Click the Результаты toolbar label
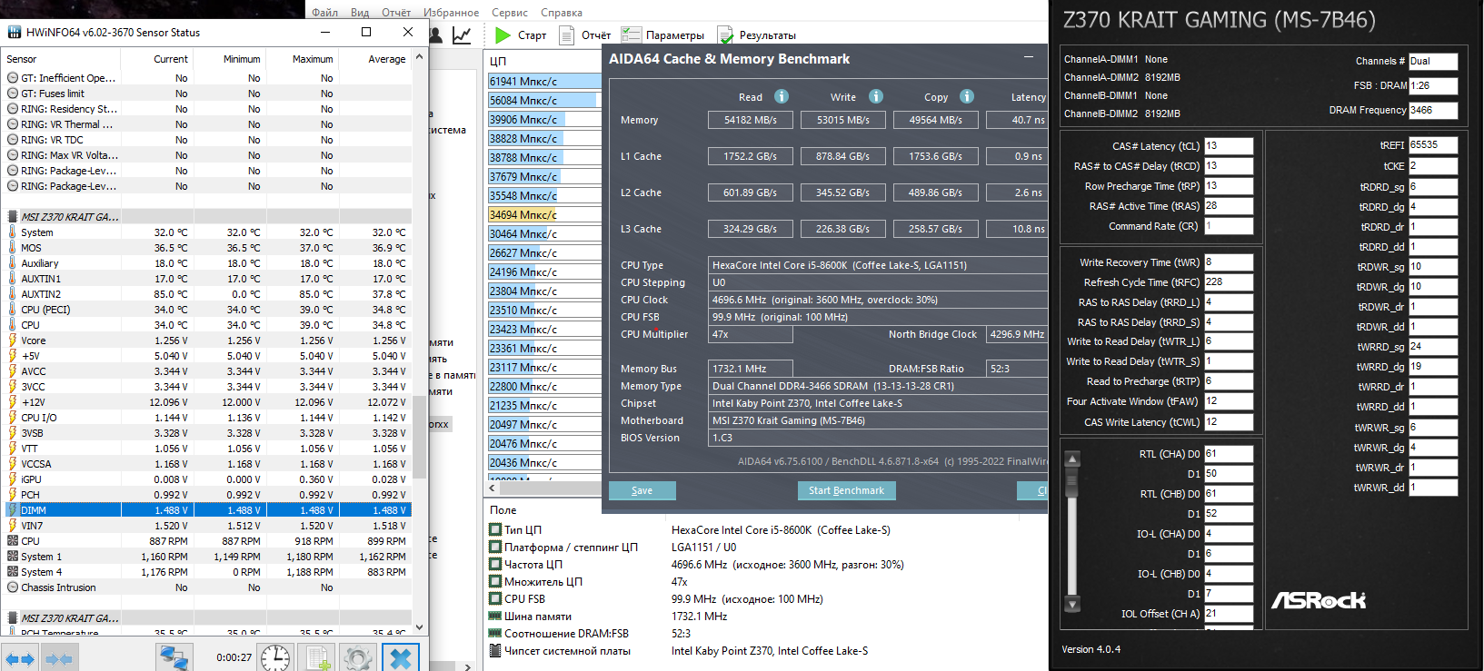 (768, 35)
